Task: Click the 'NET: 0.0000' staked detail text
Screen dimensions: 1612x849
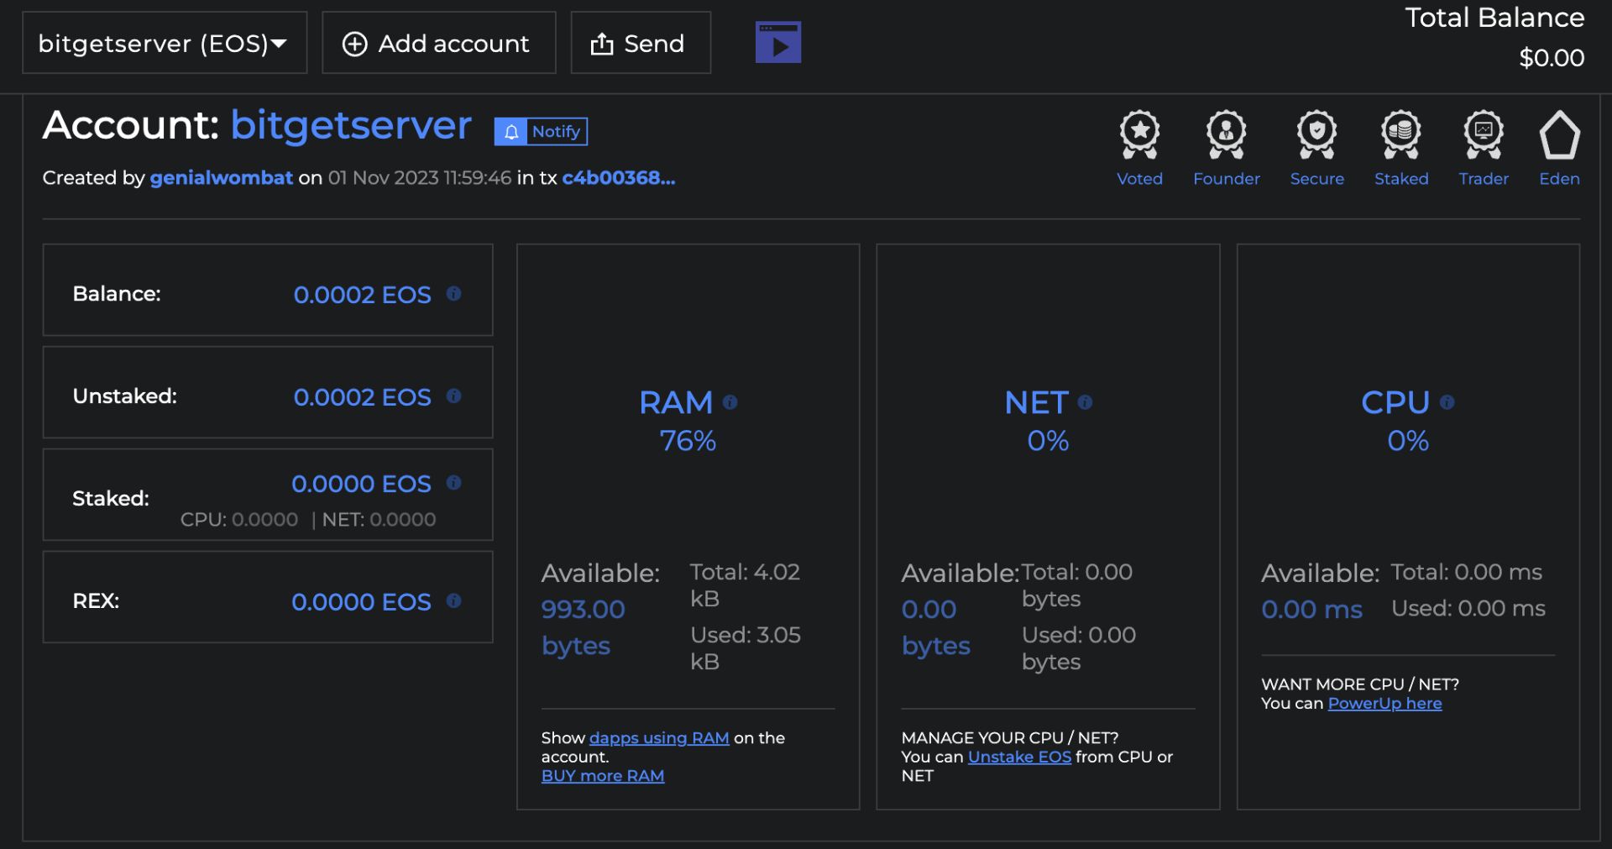Action: tap(379, 520)
